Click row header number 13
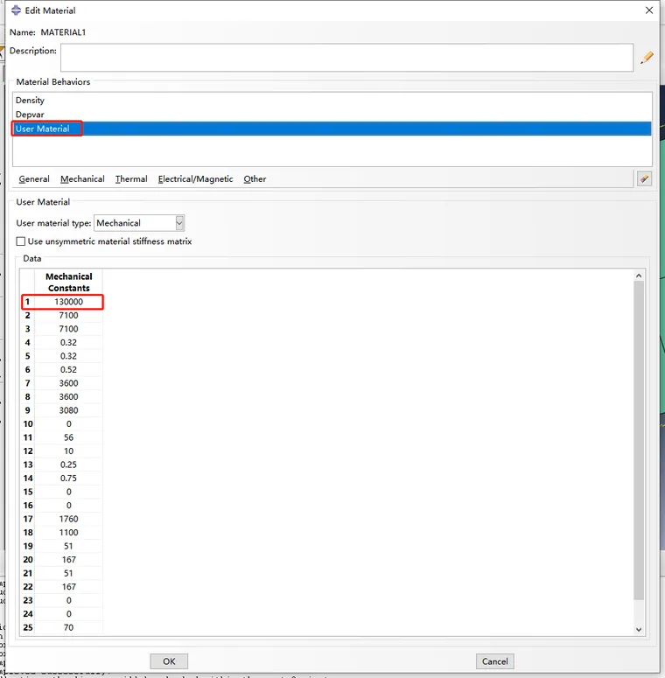 pos(28,465)
